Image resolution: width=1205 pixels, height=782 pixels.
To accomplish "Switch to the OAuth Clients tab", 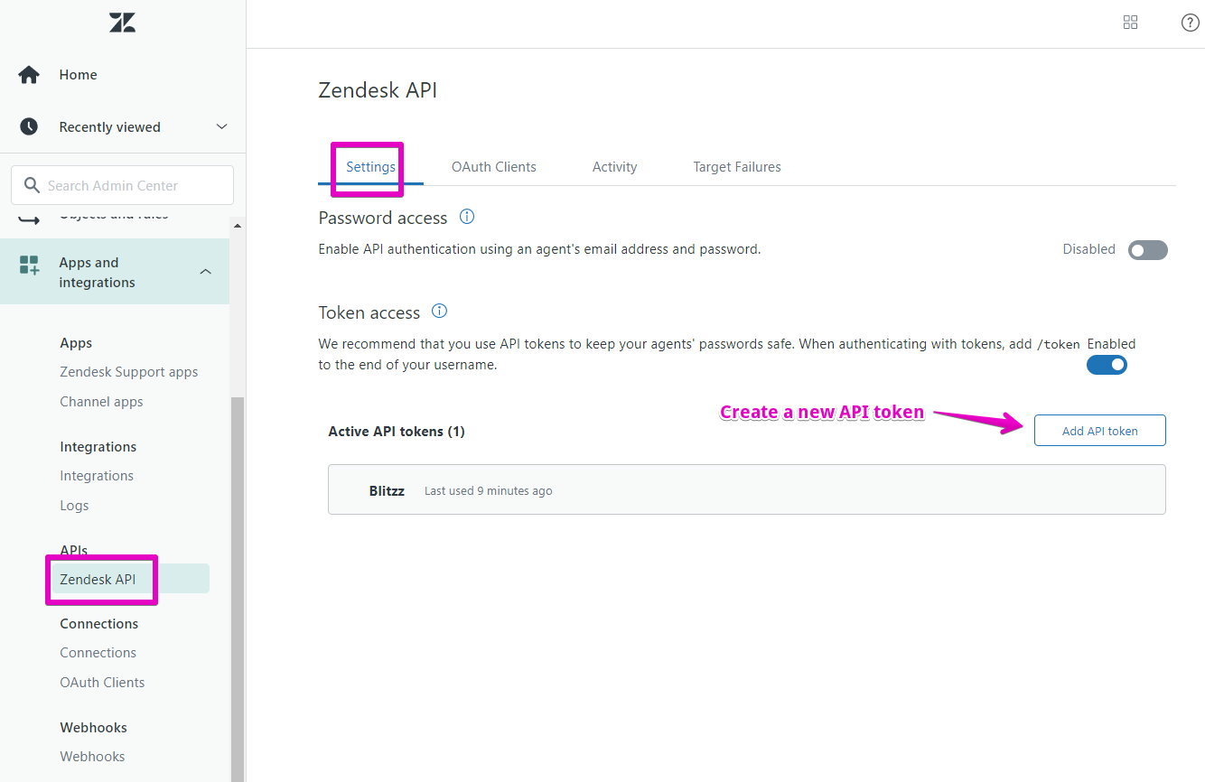I will (x=494, y=167).
